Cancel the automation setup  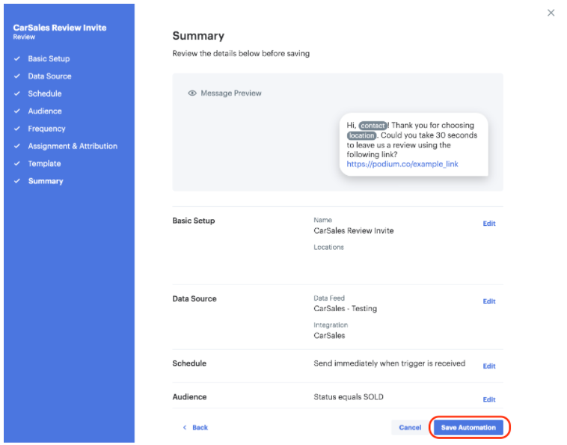409,428
